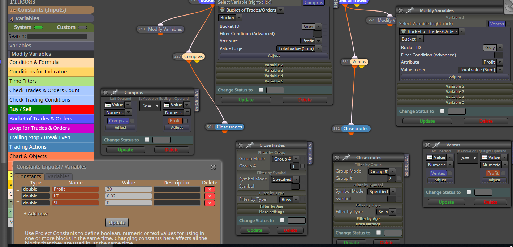
Task: Check Change Status in Close trades Buys panel
Action: point(282,220)
